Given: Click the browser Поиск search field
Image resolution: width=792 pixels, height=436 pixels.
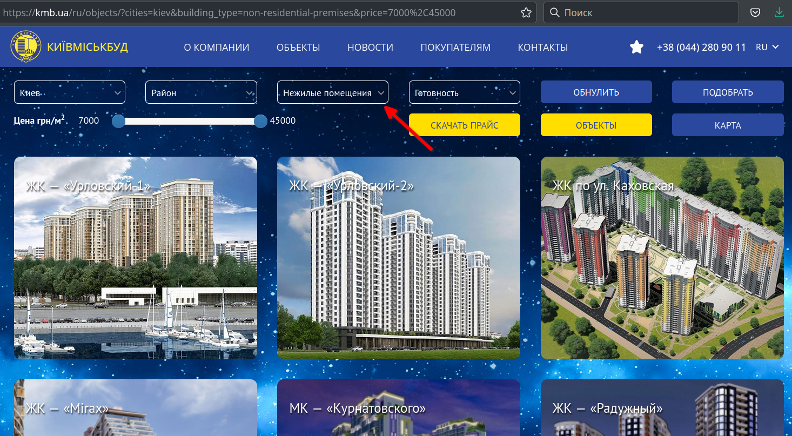Looking at the screenshot, I should (x=641, y=12).
